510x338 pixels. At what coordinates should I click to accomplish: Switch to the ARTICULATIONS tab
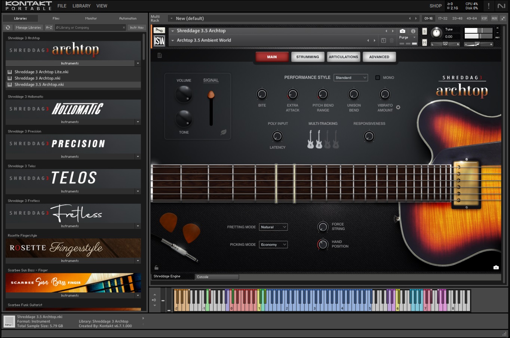click(344, 57)
